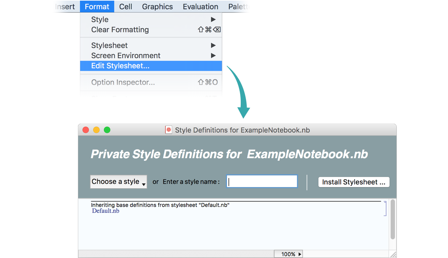Expand the Screen Environment submenu
This screenshot has height=258, width=448.
click(213, 55)
